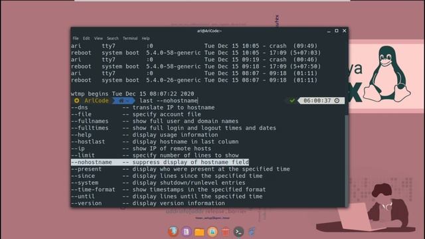425x239 pixels.
Task: Open the Search menu in the terminal
Action: point(112,39)
